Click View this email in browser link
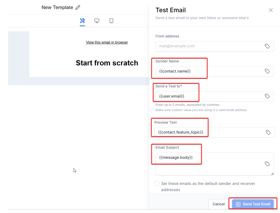This screenshot has width=280, height=213. (107, 42)
